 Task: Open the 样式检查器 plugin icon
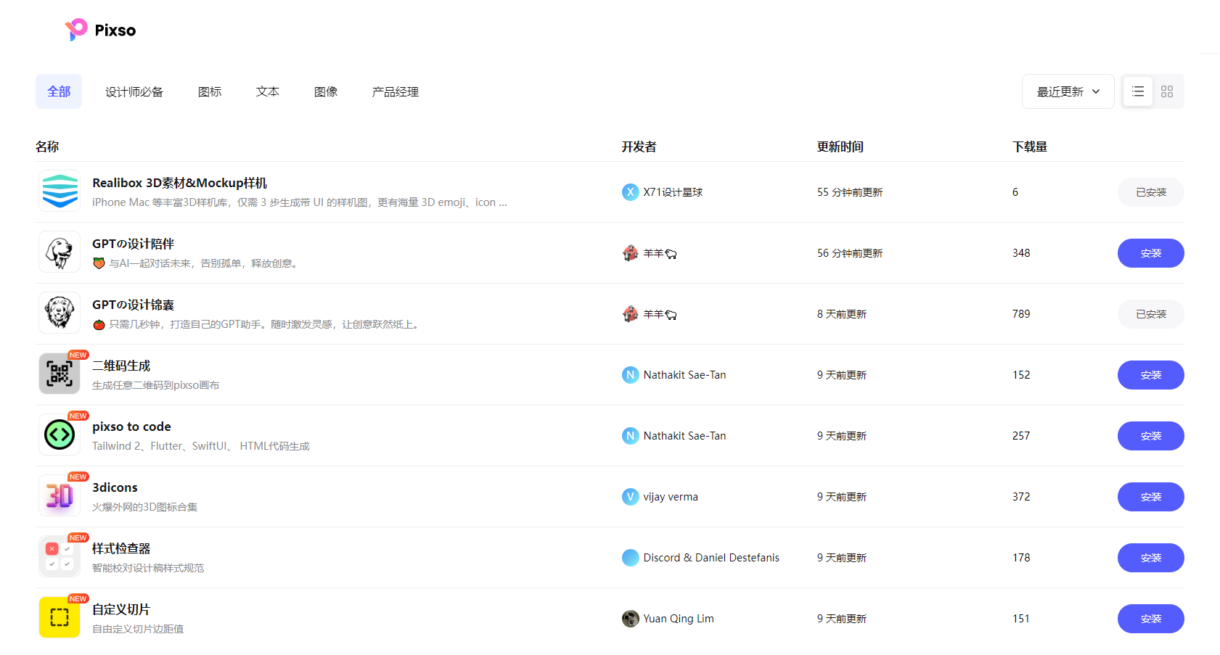click(x=60, y=556)
